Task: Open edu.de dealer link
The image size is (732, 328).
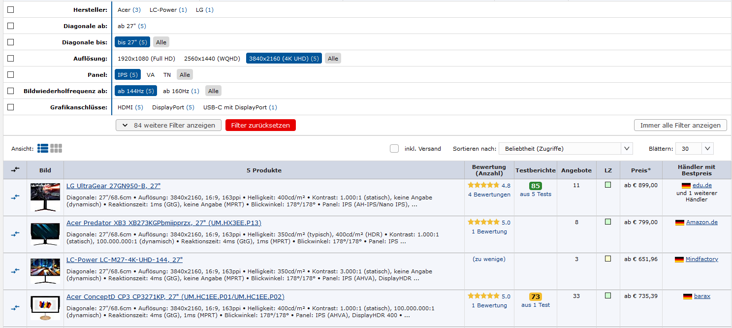Action: coord(702,186)
